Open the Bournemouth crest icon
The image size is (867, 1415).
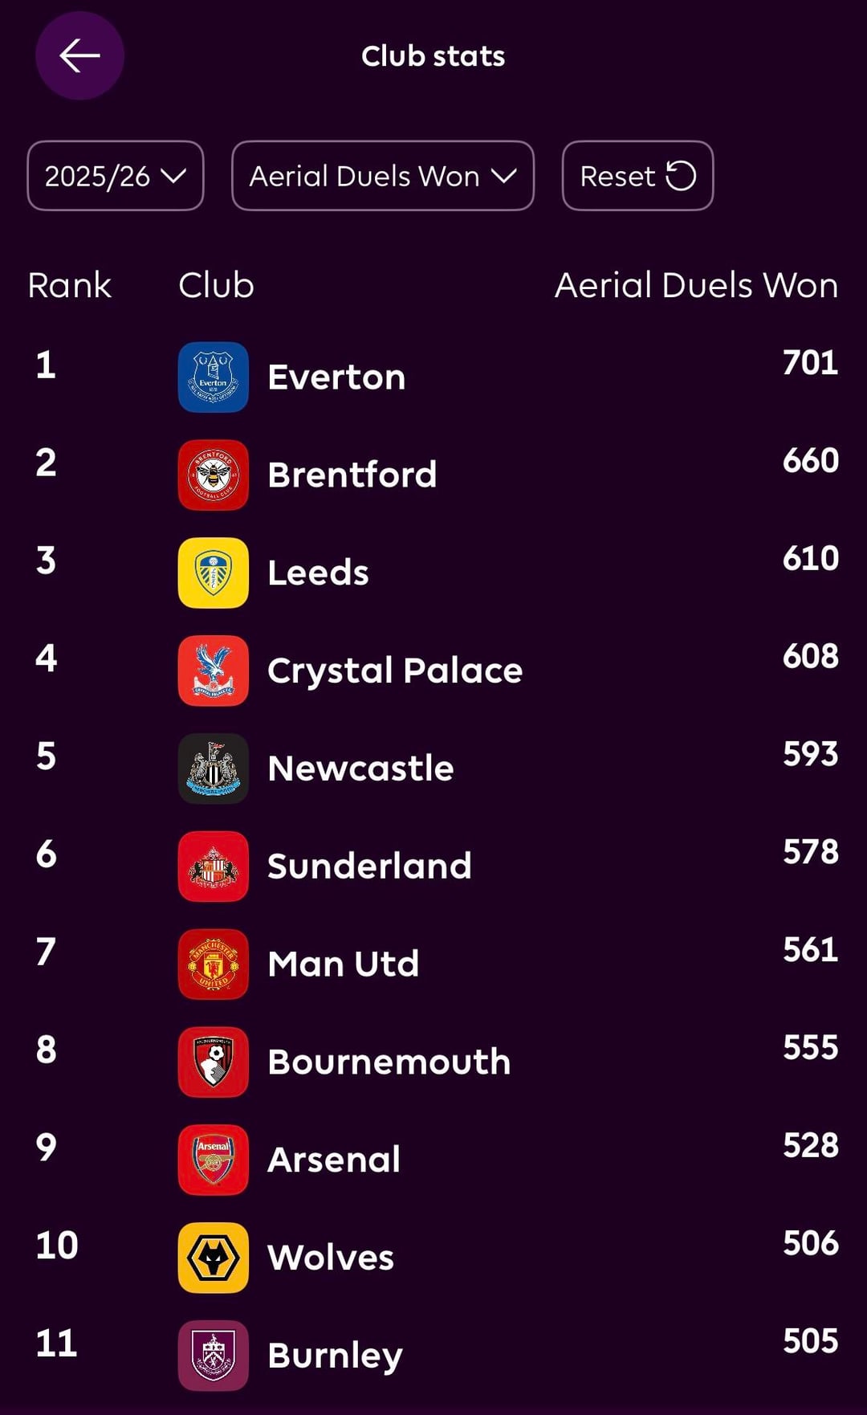214,1062
